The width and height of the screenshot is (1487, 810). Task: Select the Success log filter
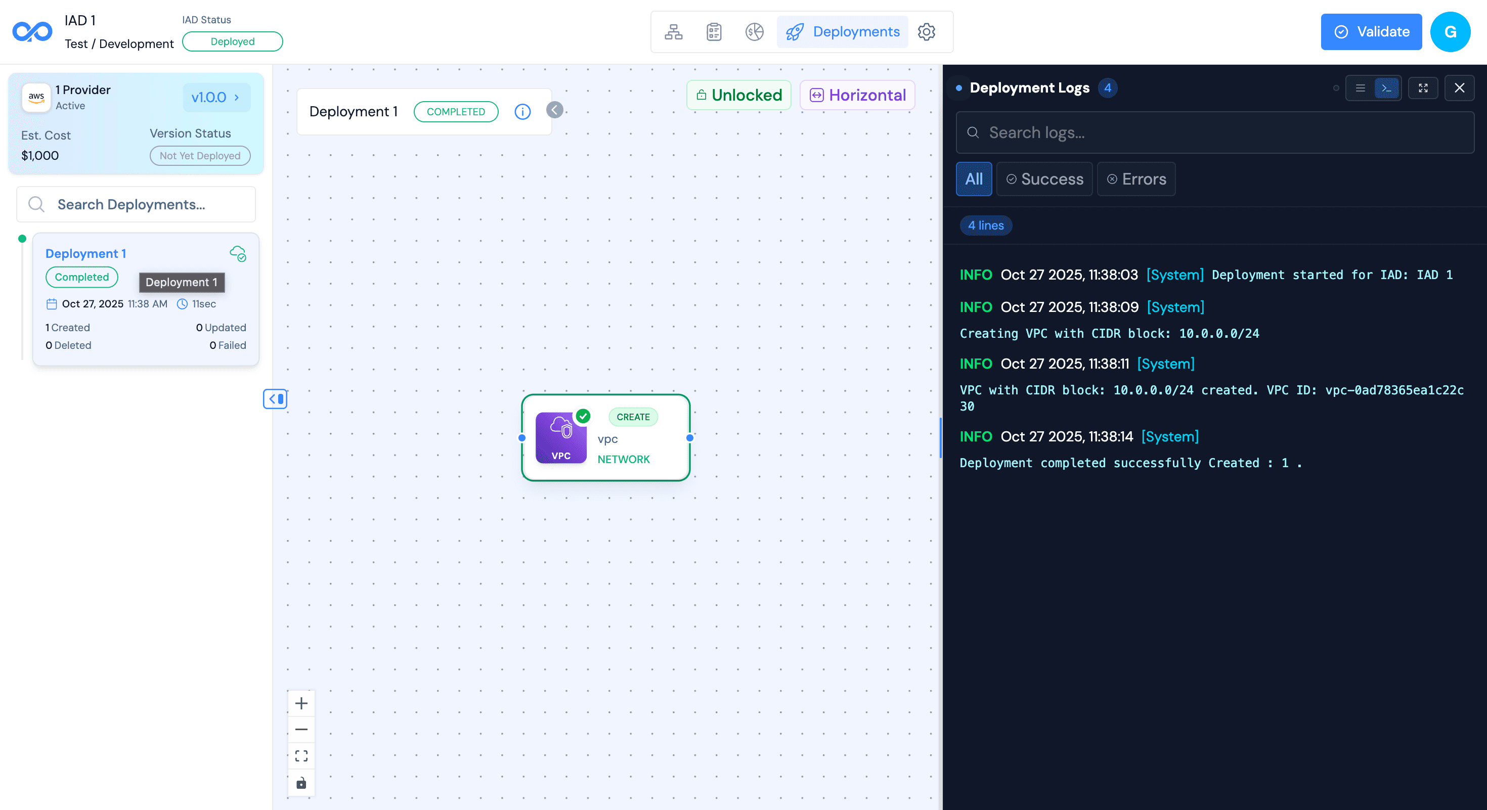click(1044, 179)
